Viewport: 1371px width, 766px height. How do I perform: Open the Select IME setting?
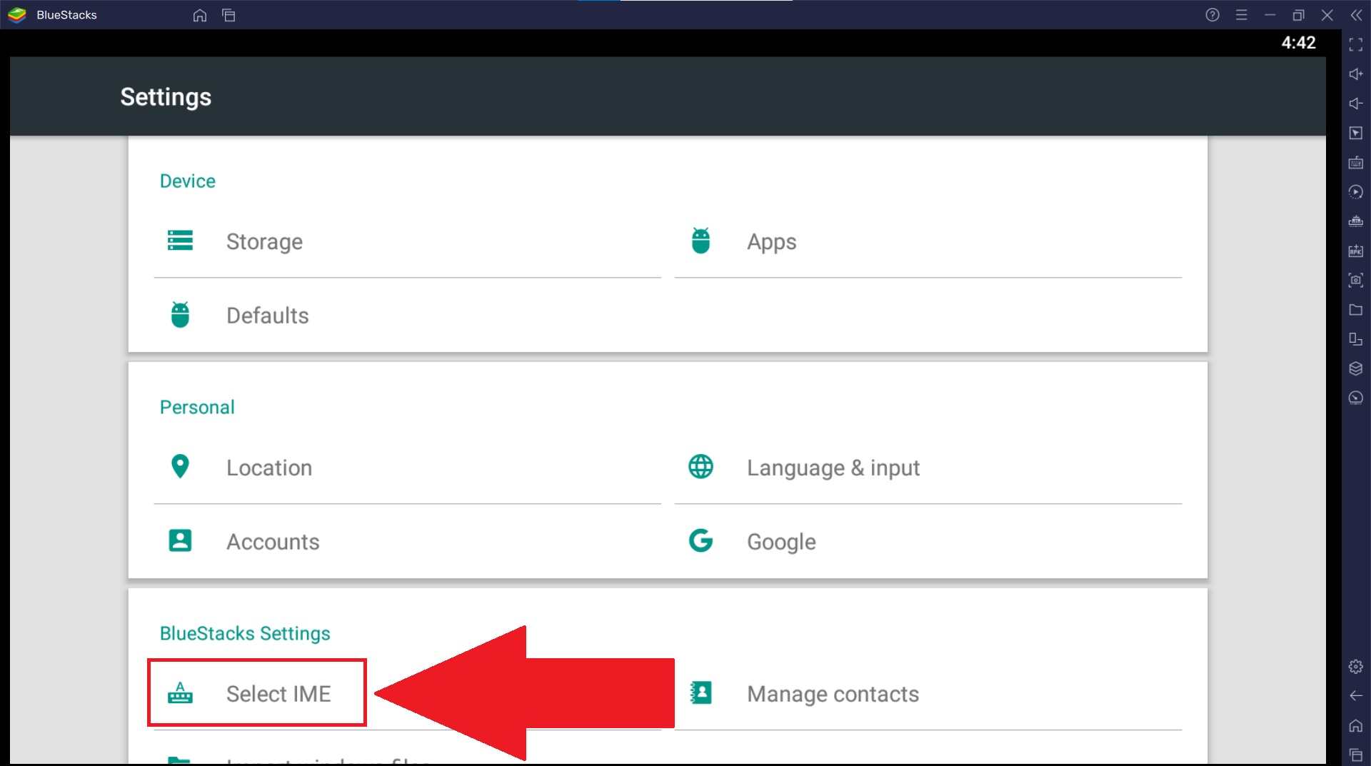(x=278, y=692)
